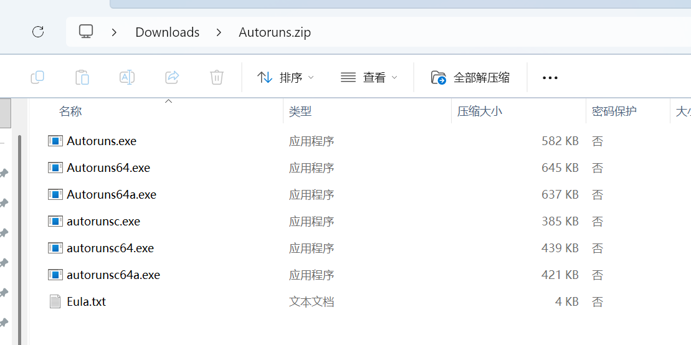Screen dimensions: 691x345
Task: Click the autorunsc64a.exe file icon
Action: [x=55, y=275]
